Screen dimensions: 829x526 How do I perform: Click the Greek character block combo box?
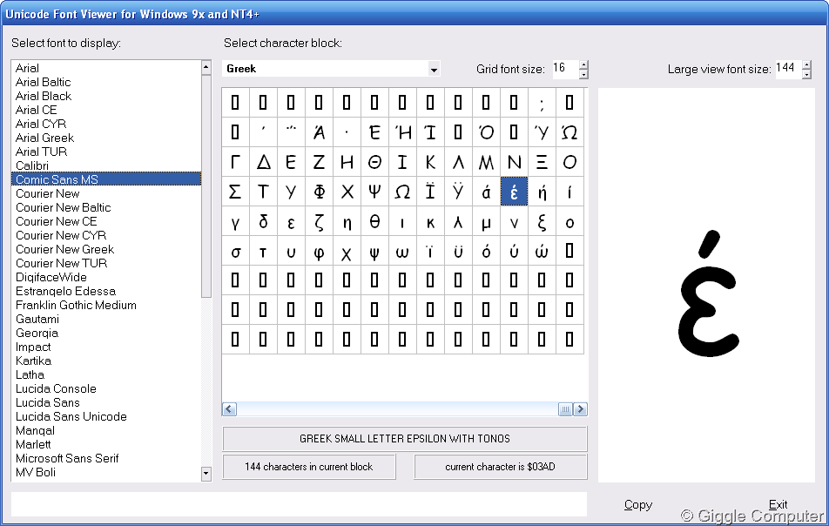click(x=331, y=70)
